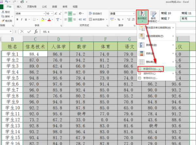Toggle center horizontal alignment
The width and height of the screenshot is (196, 145).
70,20
